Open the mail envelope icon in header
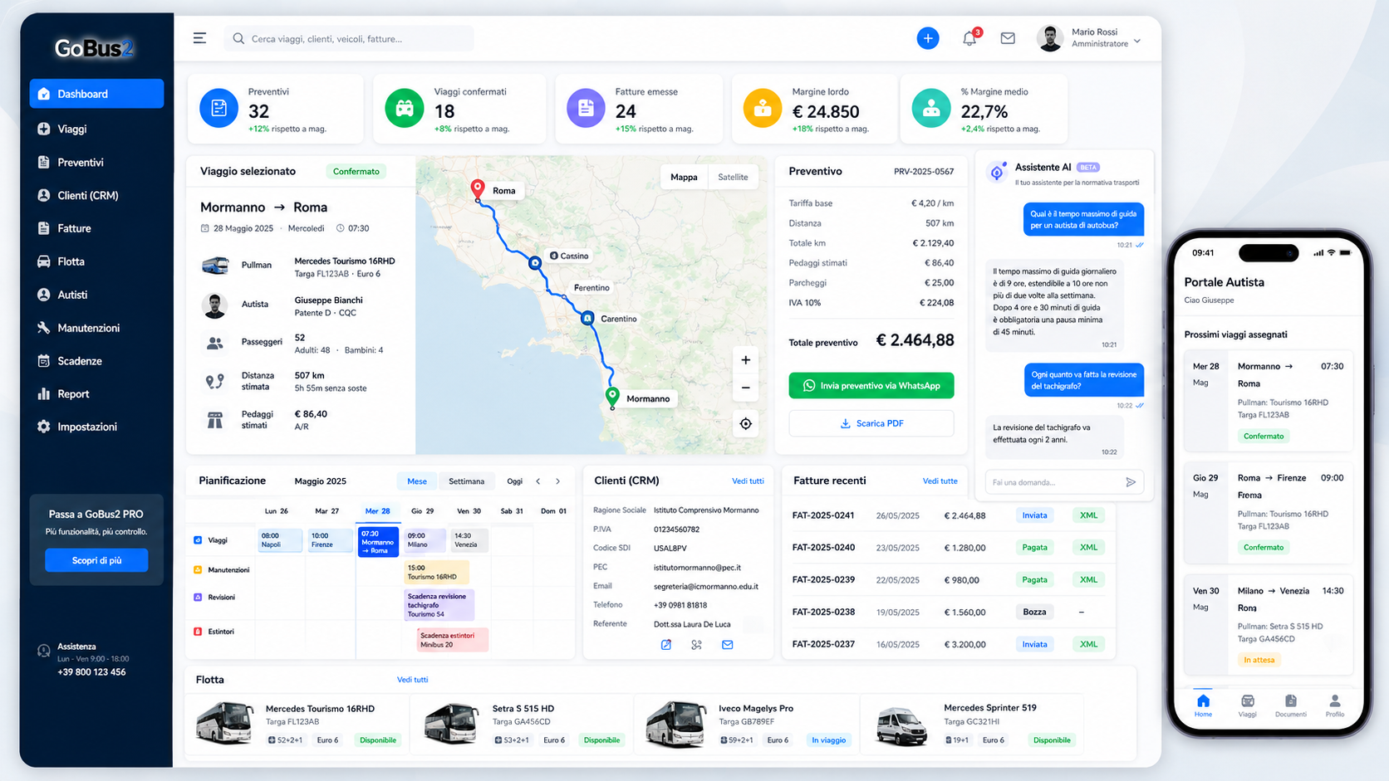 click(x=1008, y=38)
